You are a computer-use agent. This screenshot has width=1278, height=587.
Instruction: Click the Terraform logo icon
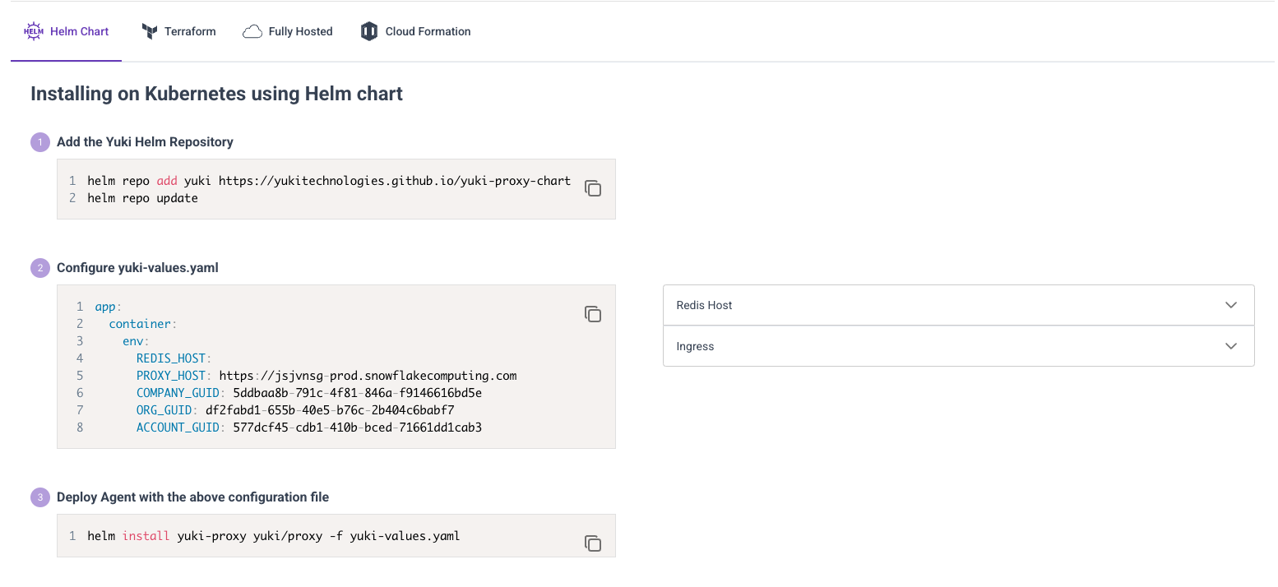150,31
